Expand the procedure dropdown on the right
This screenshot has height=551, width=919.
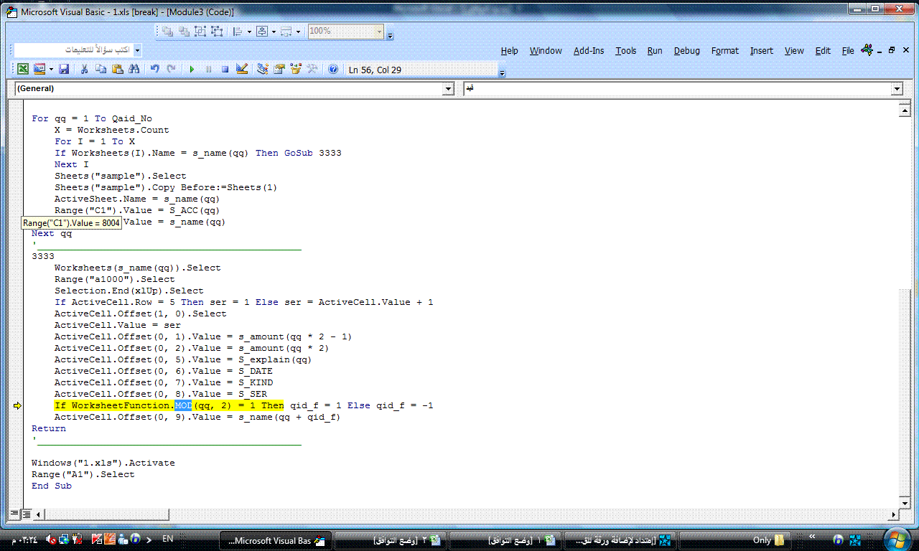point(896,89)
